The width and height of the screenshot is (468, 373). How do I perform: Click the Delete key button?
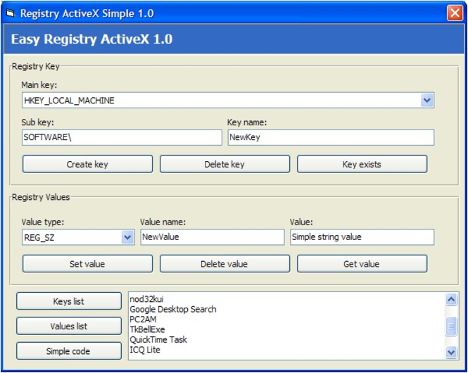click(x=224, y=164)
